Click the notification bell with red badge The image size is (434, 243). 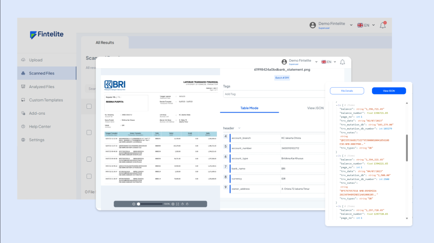[x=383, y=25]
